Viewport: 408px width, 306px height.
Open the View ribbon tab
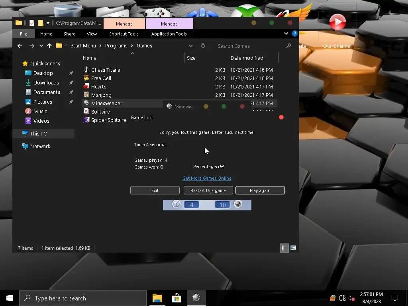92,34
